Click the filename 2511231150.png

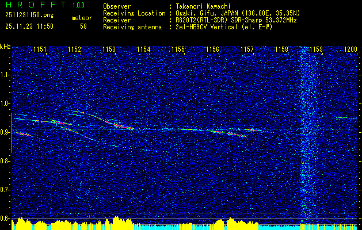tap(29, 16)
